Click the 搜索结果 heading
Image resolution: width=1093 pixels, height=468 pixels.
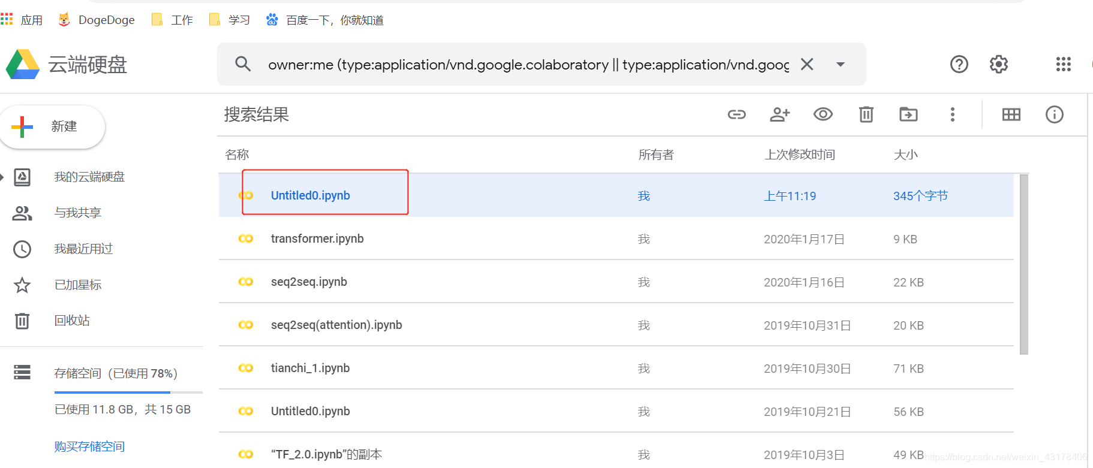coord(257,114)
